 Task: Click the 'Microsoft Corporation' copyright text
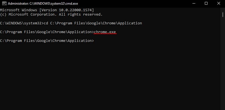[x=30, y=14]
